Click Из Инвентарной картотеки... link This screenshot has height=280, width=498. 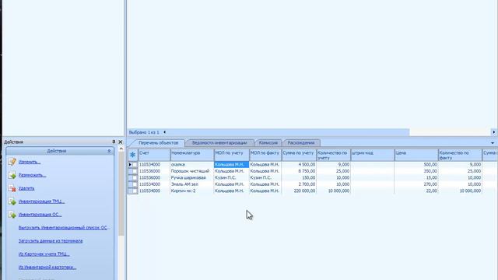(x=47, y=268)
